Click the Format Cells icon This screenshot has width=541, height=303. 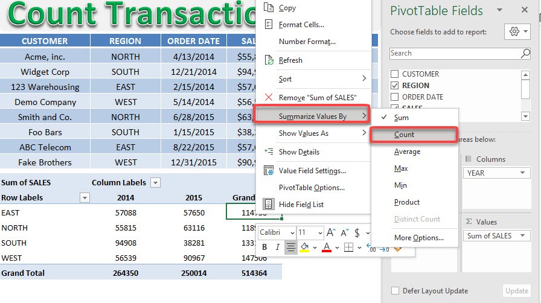[269, 25]
